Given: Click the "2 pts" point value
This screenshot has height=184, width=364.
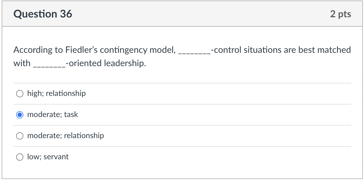Looking at the screenshot, I should (340, 14).
